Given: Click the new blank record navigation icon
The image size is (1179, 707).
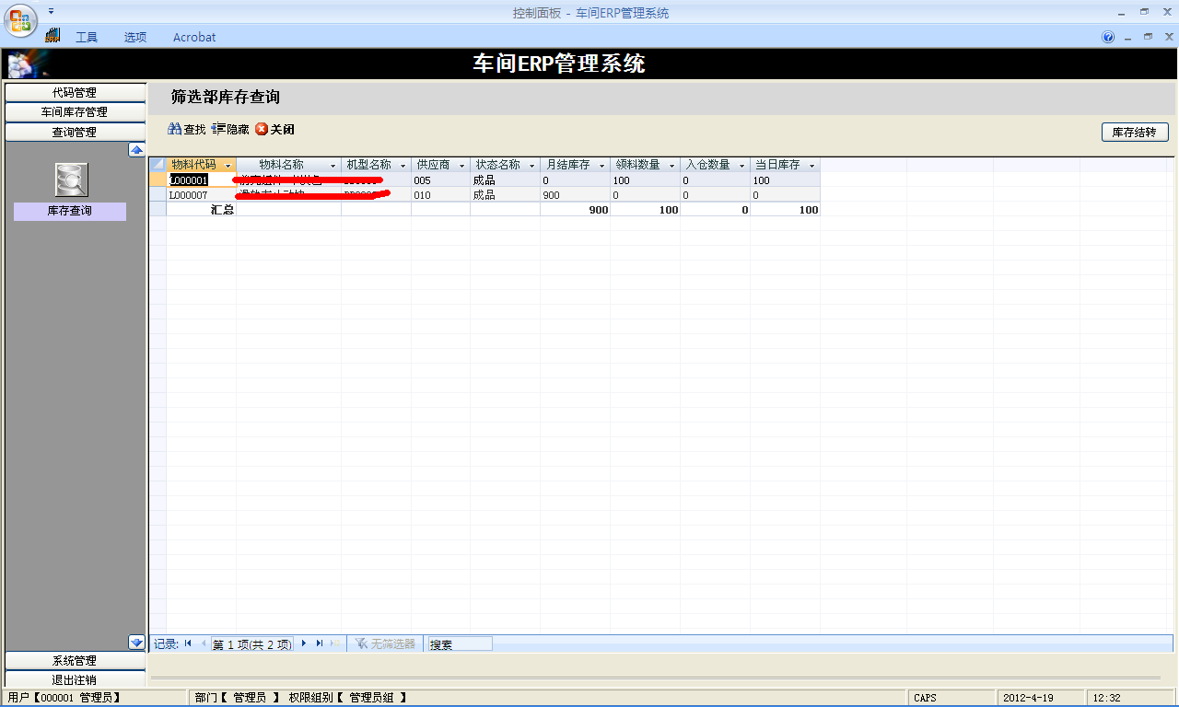Looking at the screenshot, I should tap(335, 643).
